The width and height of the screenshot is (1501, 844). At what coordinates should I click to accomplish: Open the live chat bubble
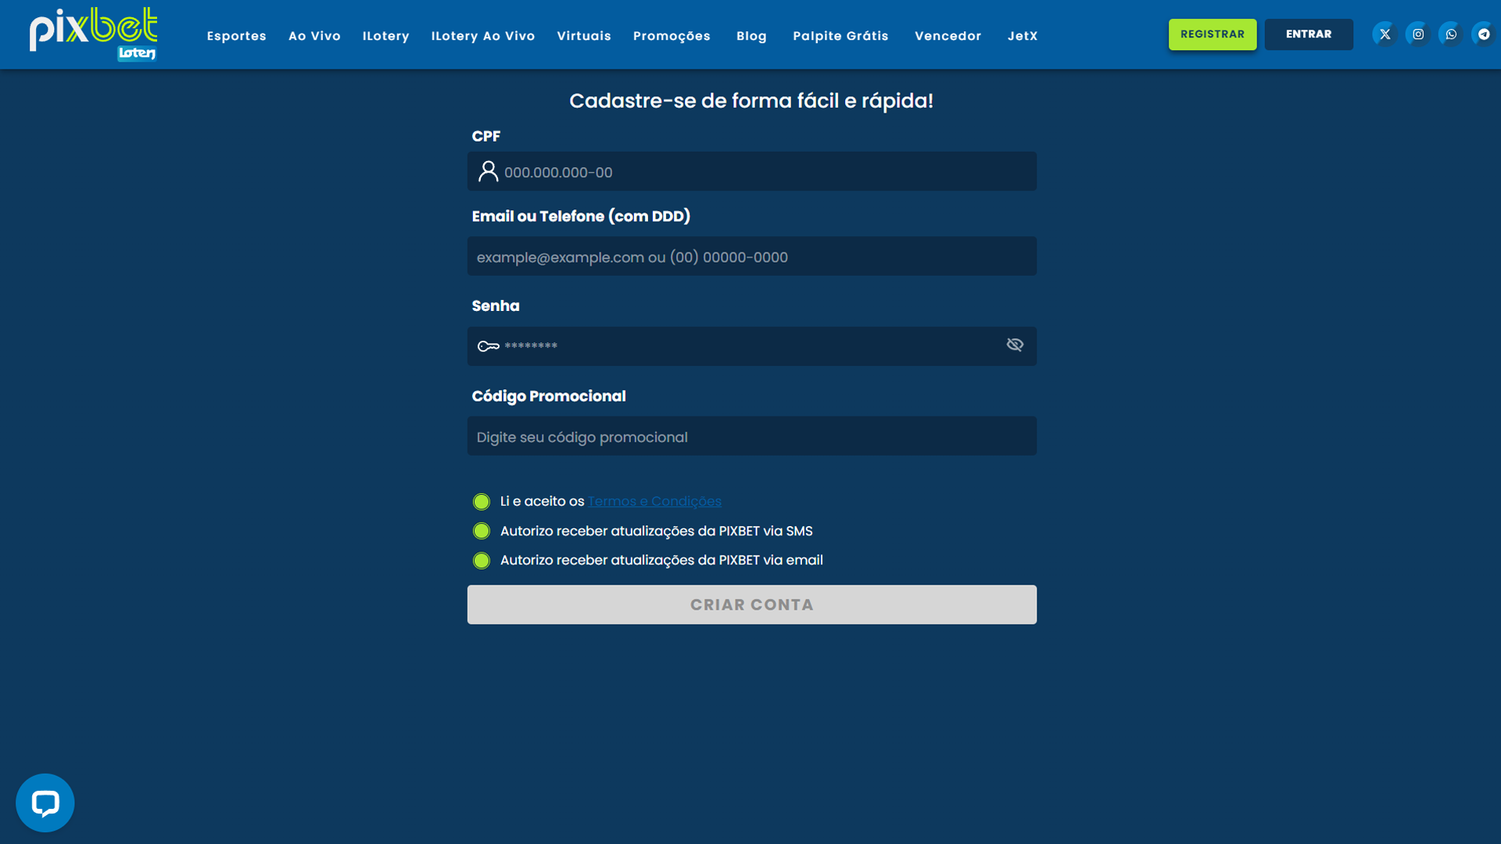(45, 803)
